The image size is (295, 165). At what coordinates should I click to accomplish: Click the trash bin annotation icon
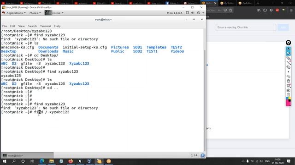(289, 81)
